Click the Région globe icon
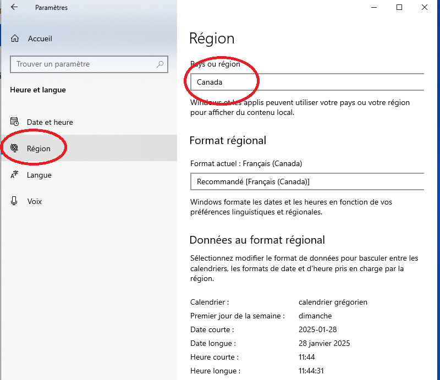 [x=14, y=148]
